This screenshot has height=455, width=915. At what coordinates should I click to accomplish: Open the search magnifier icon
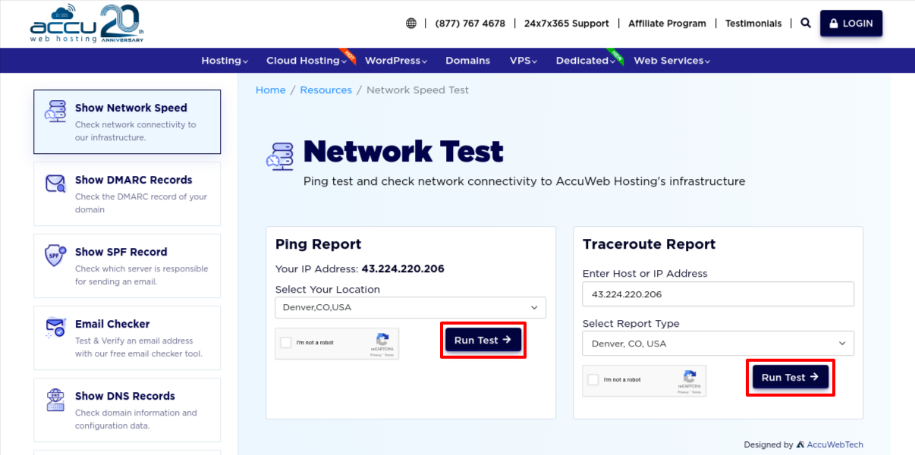806,23
